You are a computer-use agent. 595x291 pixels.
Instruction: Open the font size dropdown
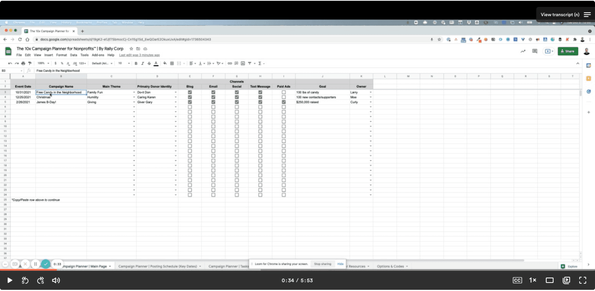coord(124,63)
